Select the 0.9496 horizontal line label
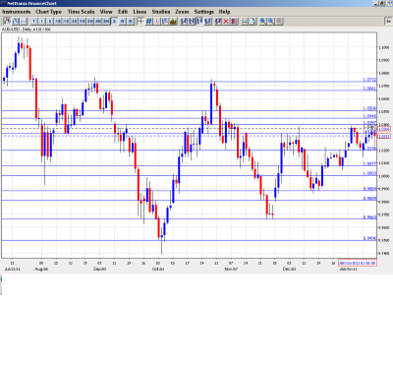The image size is (393, 365). pos(369,238)
